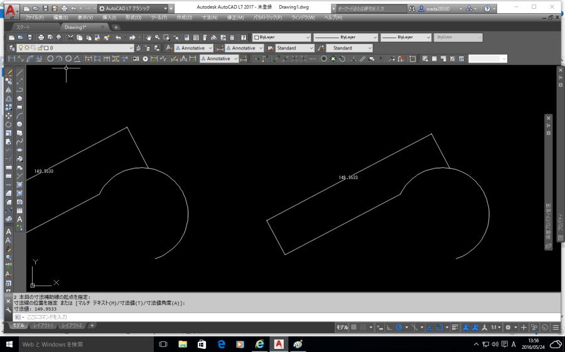The height and width of the screenshot is (352, 565).
Task: Choose the Rotate modify tool
Action: (9, 125)
